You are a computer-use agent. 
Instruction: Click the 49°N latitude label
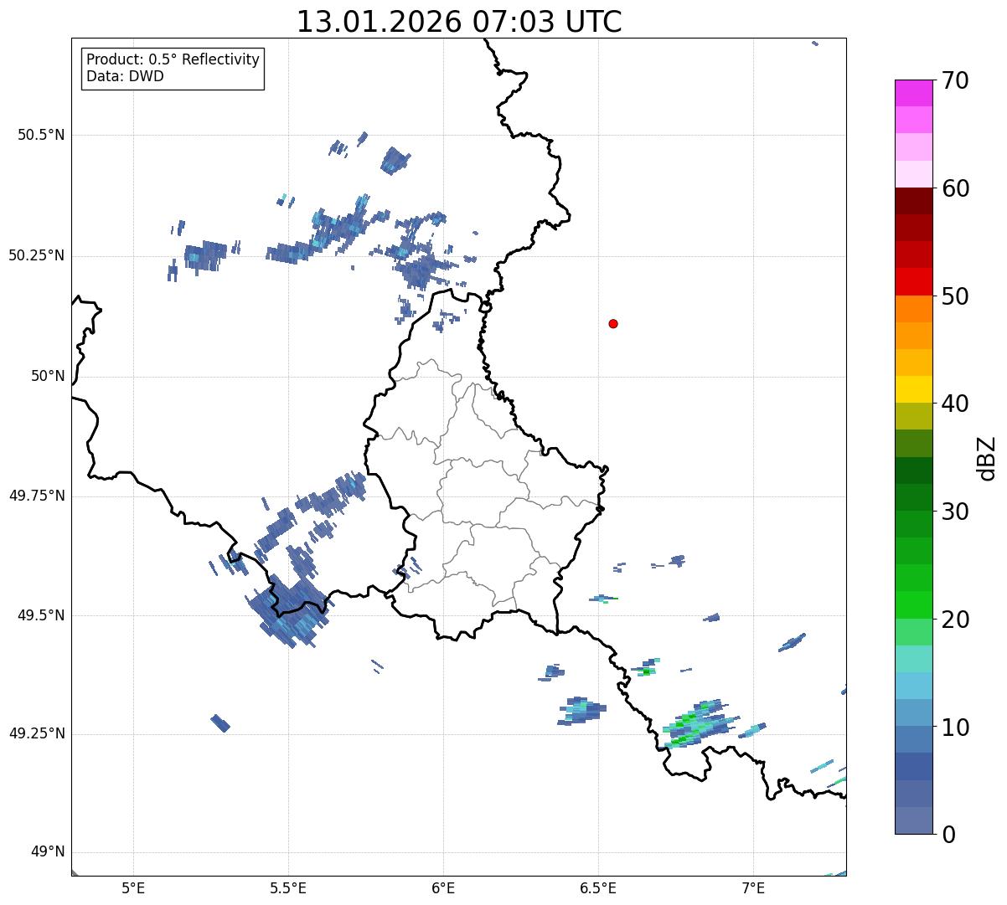point(48,852)
